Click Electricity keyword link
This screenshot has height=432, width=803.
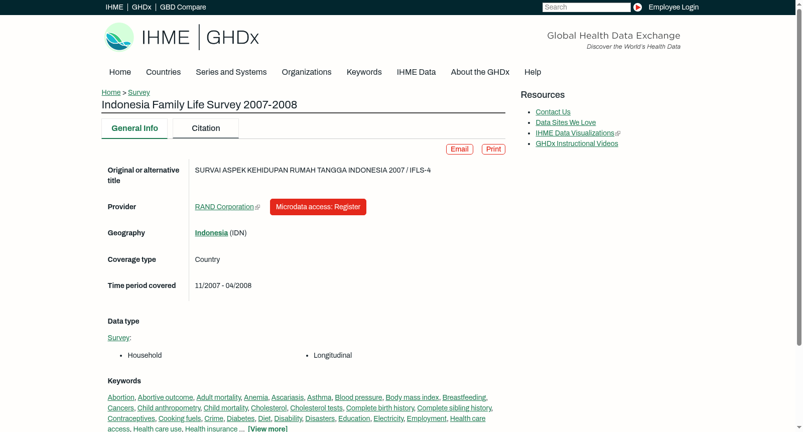point(388,418)
